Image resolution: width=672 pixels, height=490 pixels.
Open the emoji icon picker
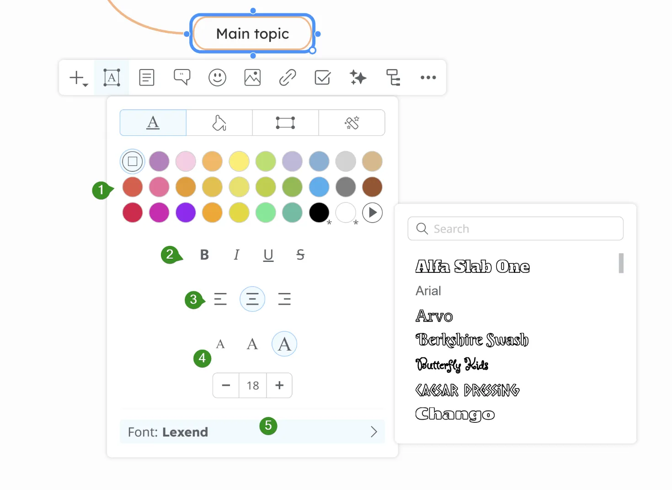(217, 78)
